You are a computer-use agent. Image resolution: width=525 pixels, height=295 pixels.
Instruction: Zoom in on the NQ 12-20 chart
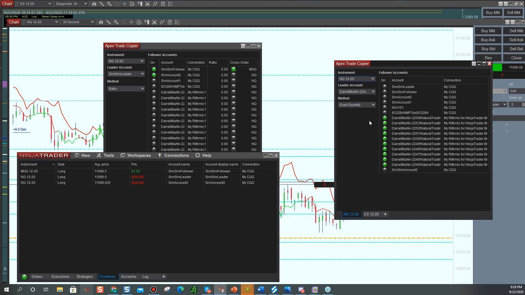coord(116,22)
